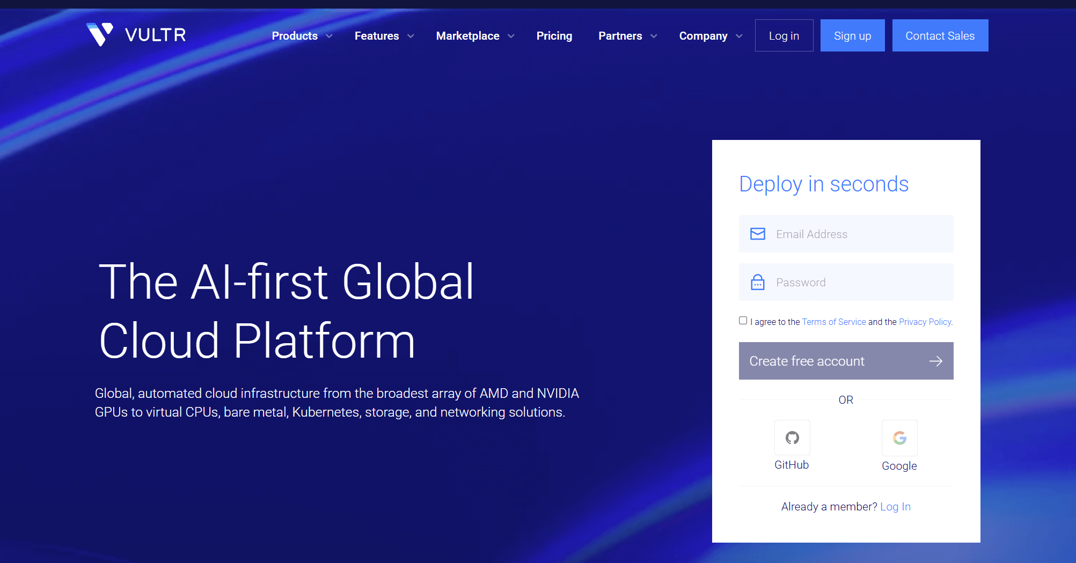
Task: Open the Company dropdown
Action: click(x=704, y=35)
